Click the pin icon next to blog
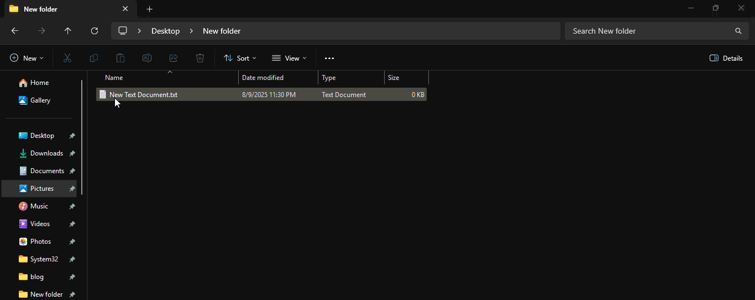Screen dimensions: 755x300 click(x=72, y=277)
